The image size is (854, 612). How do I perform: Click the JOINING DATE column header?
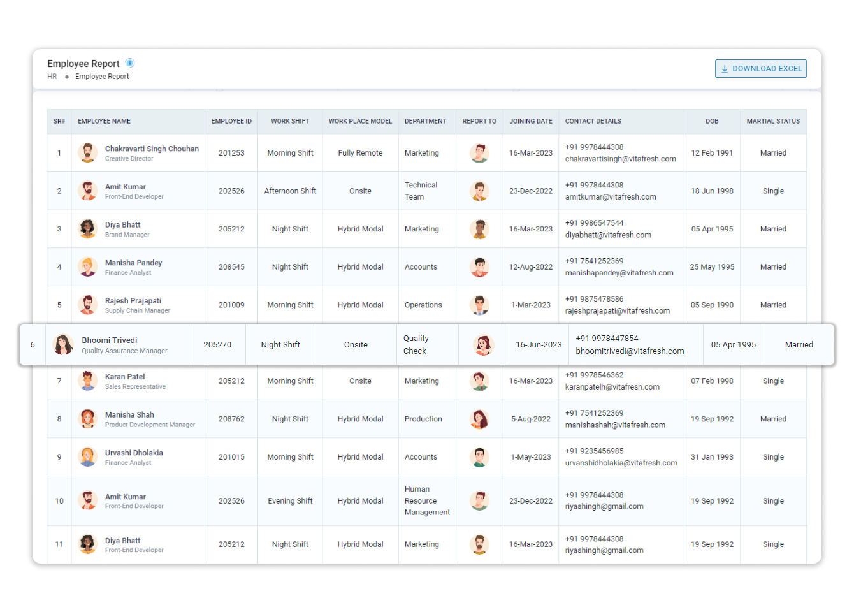(x=530, y=121)
